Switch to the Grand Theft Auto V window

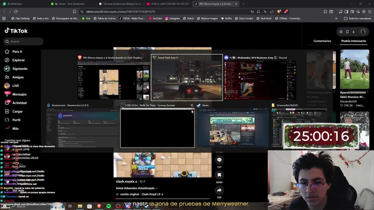tap(187, 77)
